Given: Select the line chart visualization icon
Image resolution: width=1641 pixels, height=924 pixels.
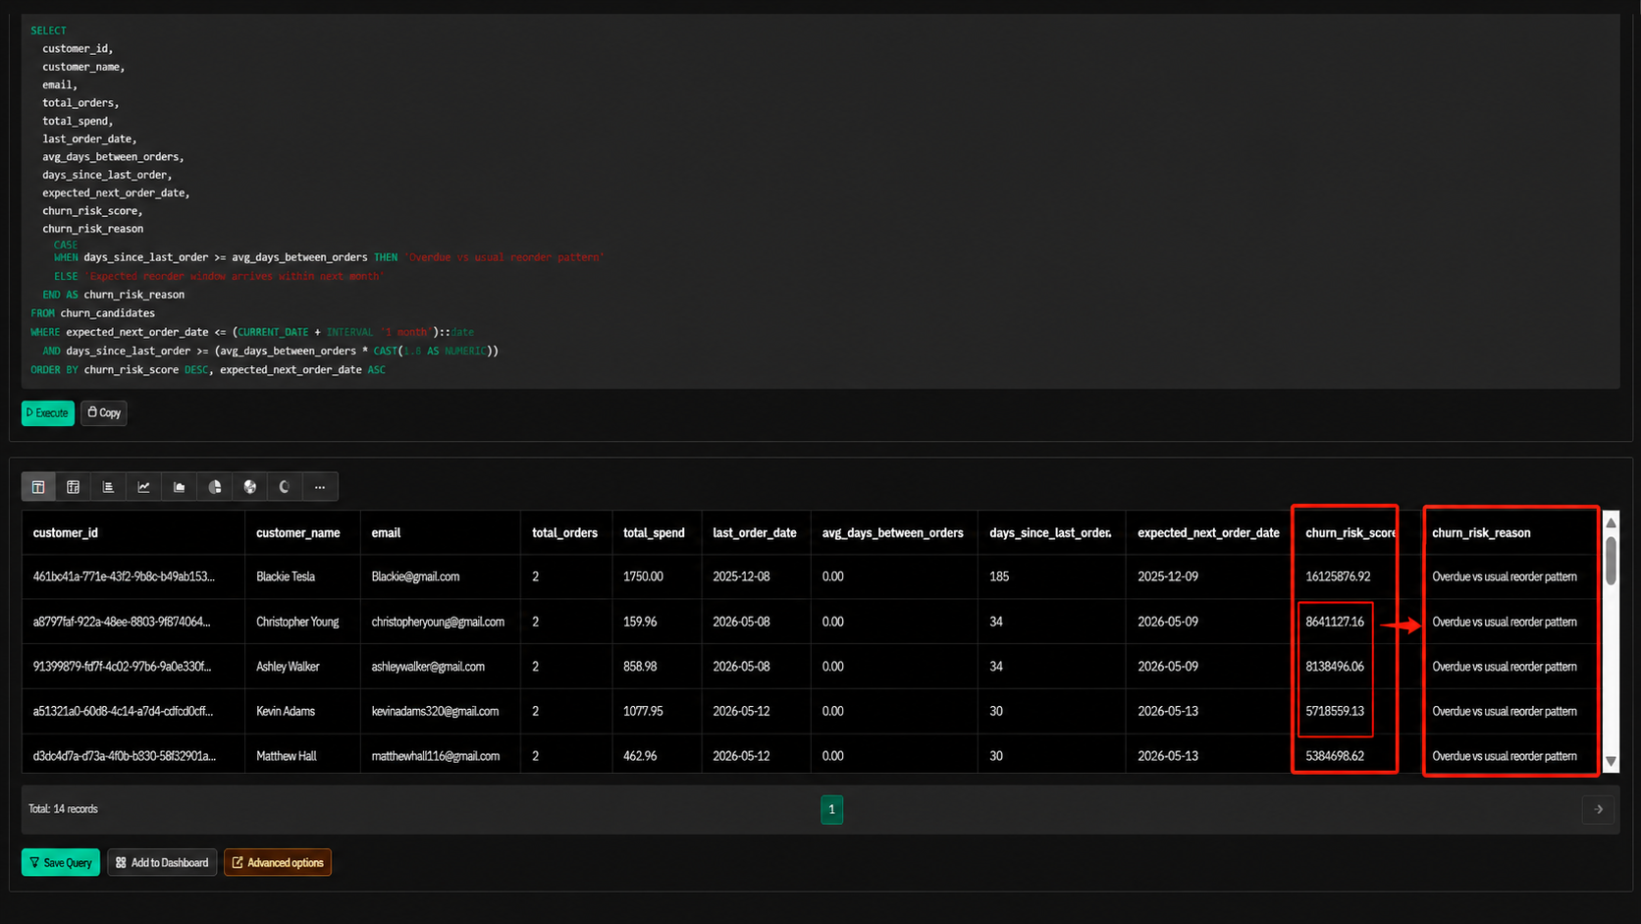Looking at the screenshot, I should click(144, 487).
